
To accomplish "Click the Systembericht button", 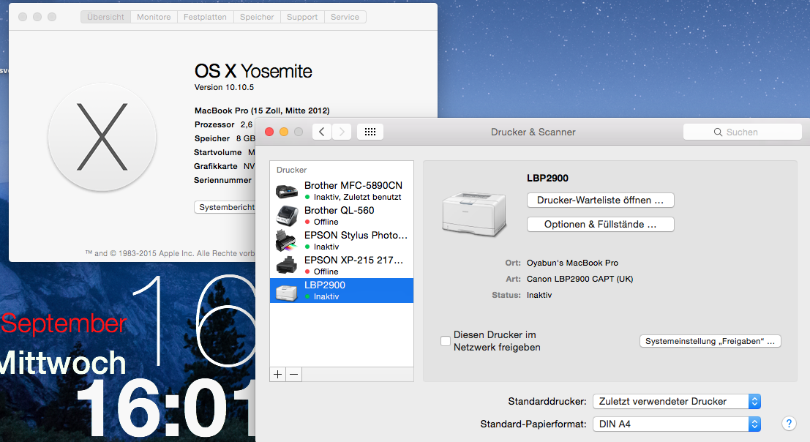I will [225, 207].
